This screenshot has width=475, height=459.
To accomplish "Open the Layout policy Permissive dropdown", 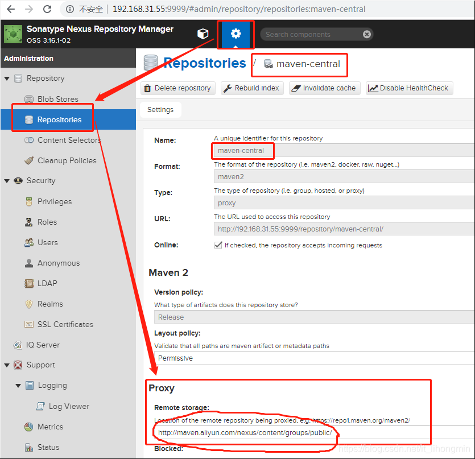I will pyautogui.click(x=314, y=358).
